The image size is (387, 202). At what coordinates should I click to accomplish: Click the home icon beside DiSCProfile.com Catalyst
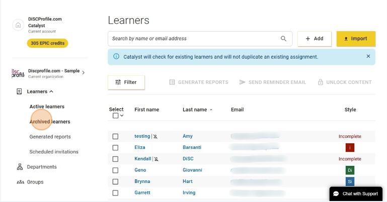18,25
